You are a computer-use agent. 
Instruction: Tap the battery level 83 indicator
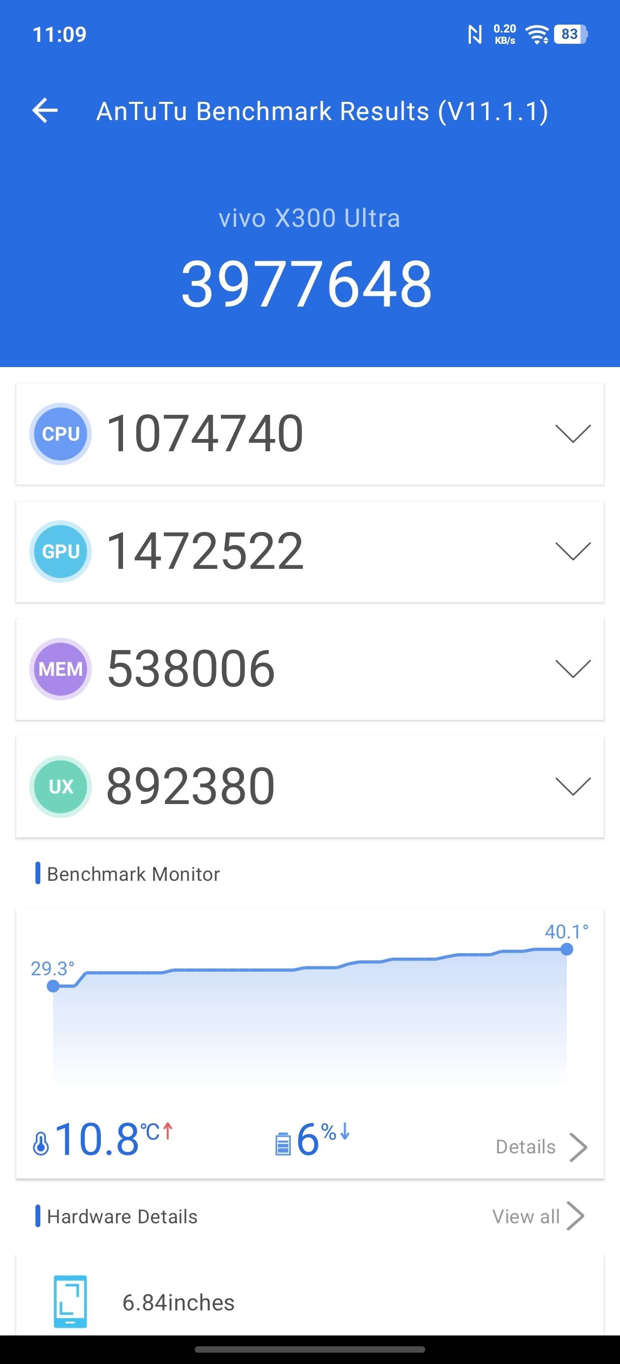coord(570,34)
